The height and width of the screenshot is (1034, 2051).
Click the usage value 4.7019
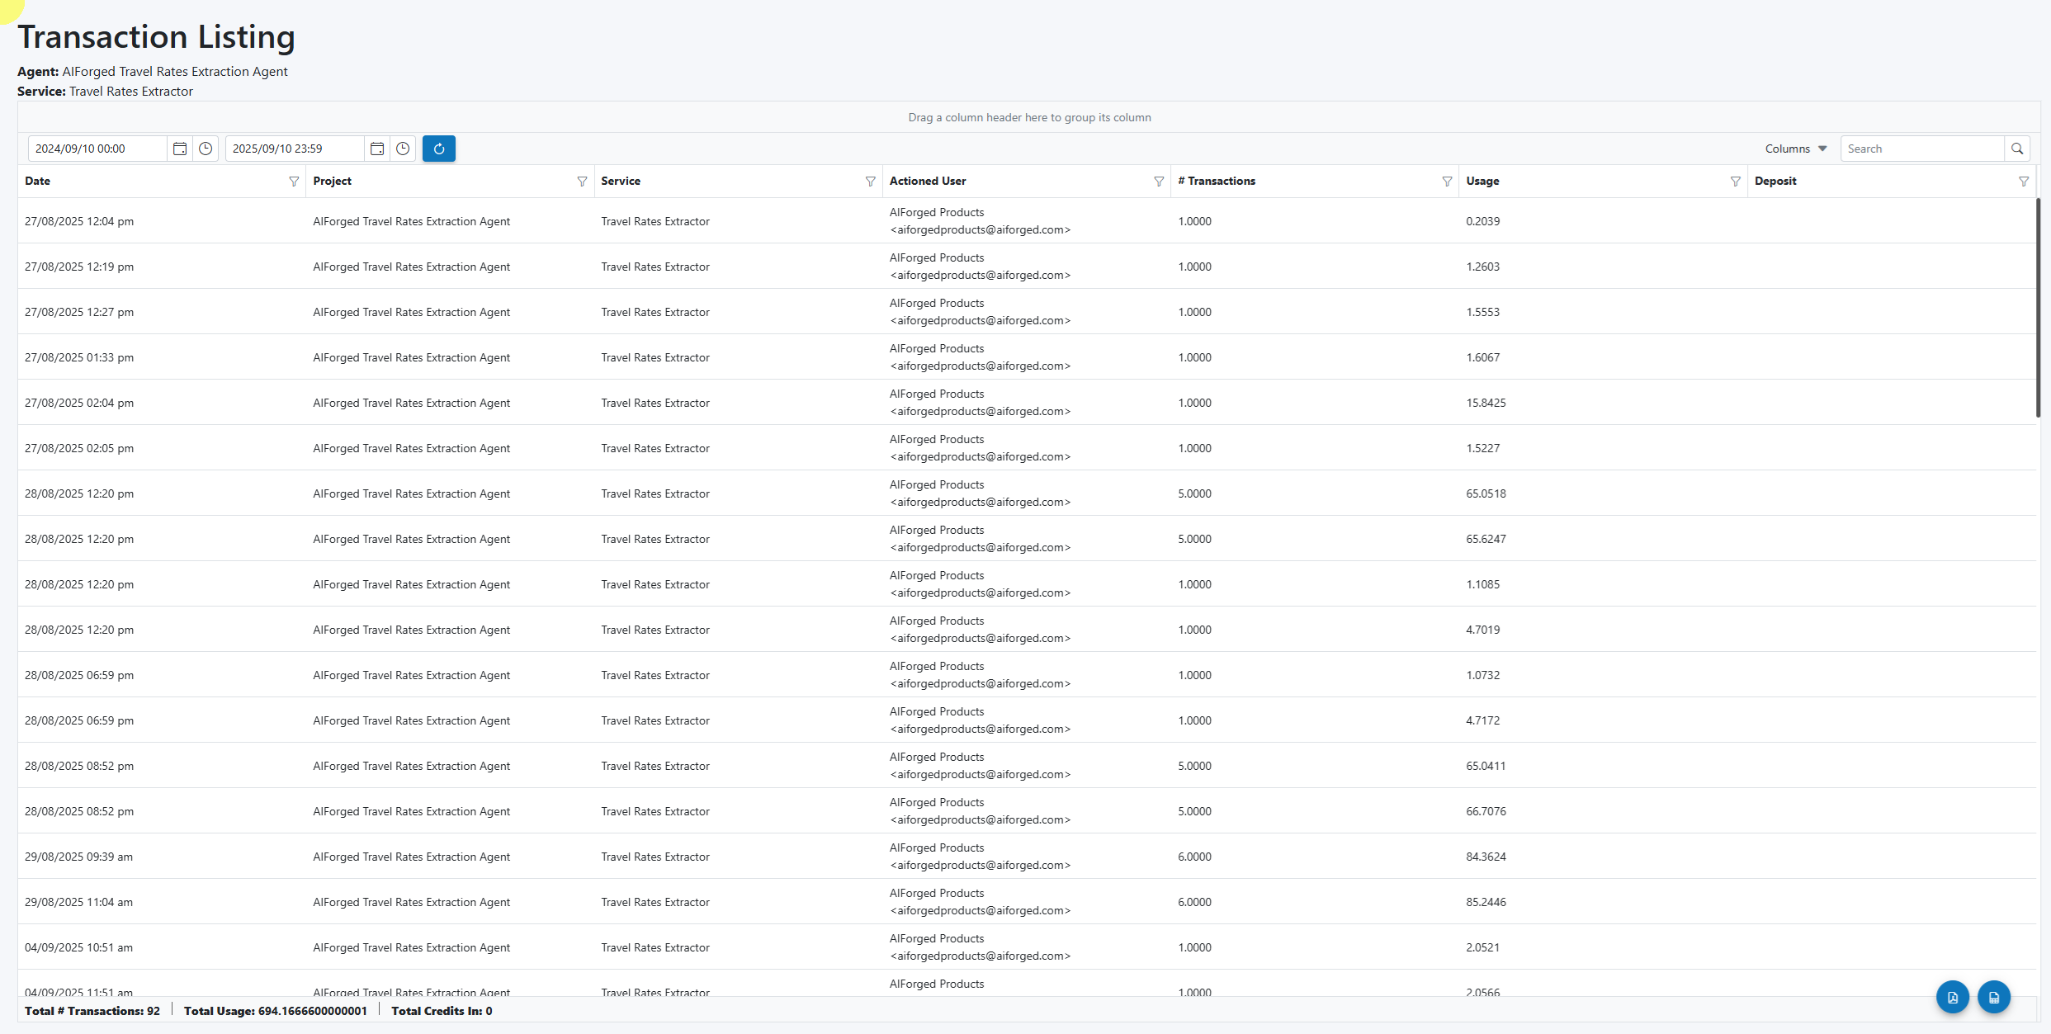[x=1482, y=630]
